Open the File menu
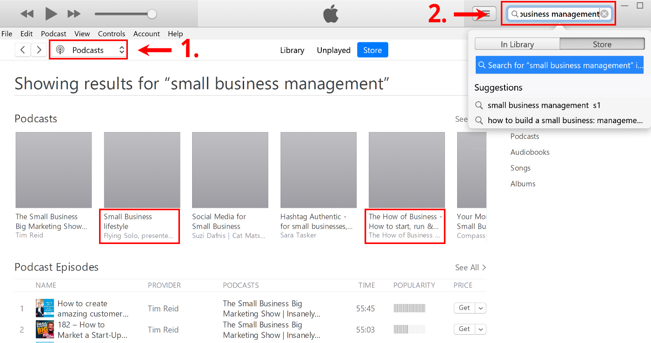The width and height of the screenshot is (651, 343). (x=7, y=33)
